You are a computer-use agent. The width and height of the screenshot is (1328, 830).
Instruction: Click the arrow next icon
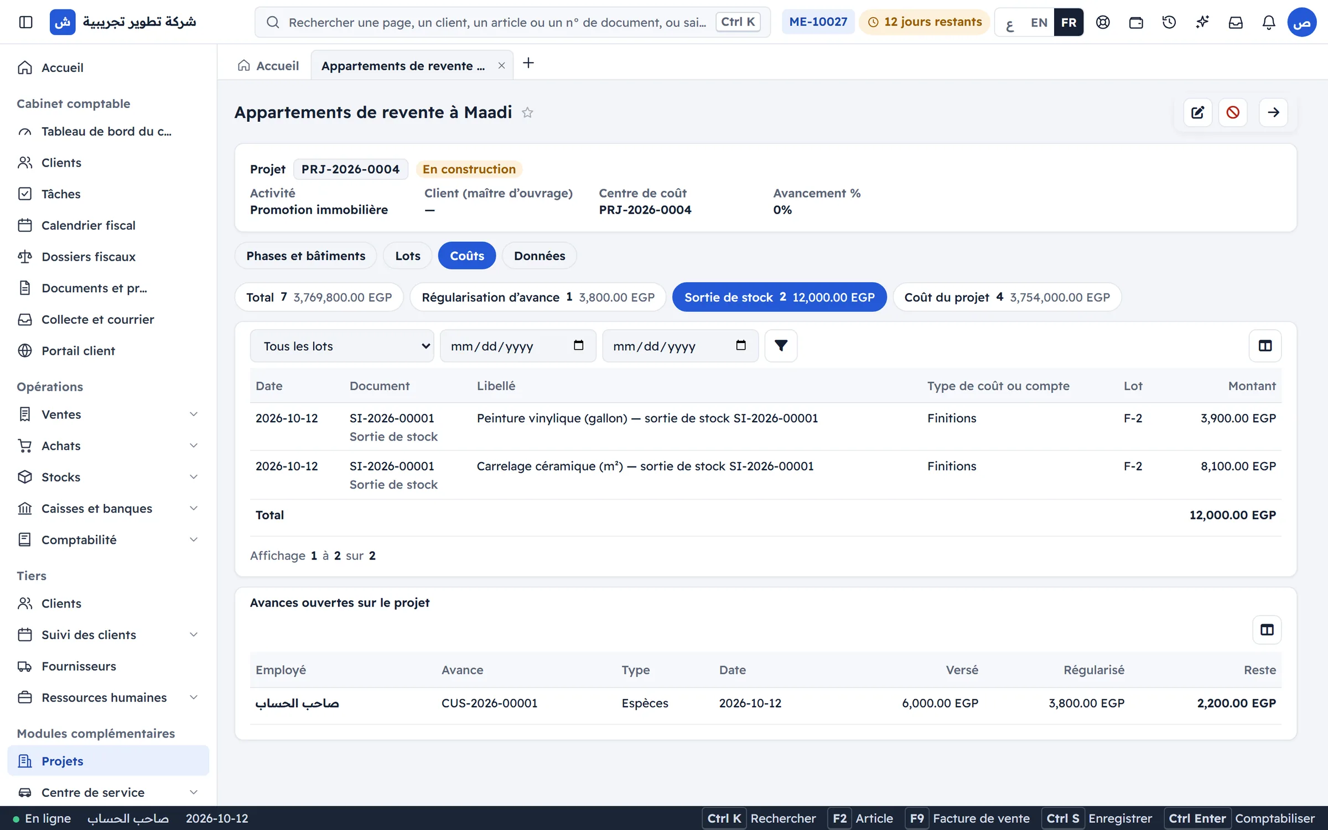(x=1273, y=112)
